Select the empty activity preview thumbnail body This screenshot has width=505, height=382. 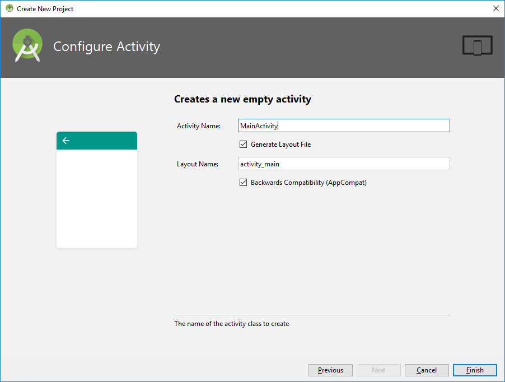click(x=97, y=199)
